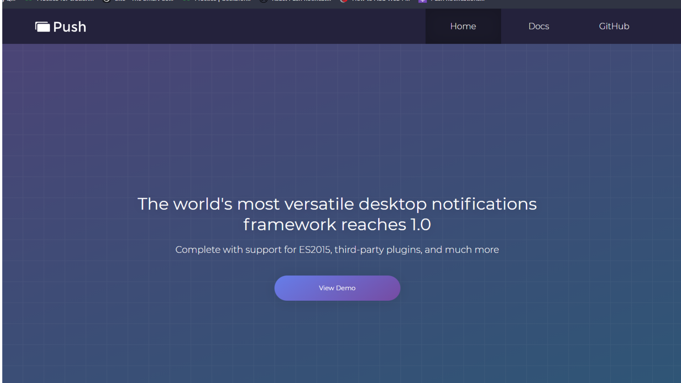Click the ES2015 support subtitle text
This screenshot has width=681, height=383.
337,250
